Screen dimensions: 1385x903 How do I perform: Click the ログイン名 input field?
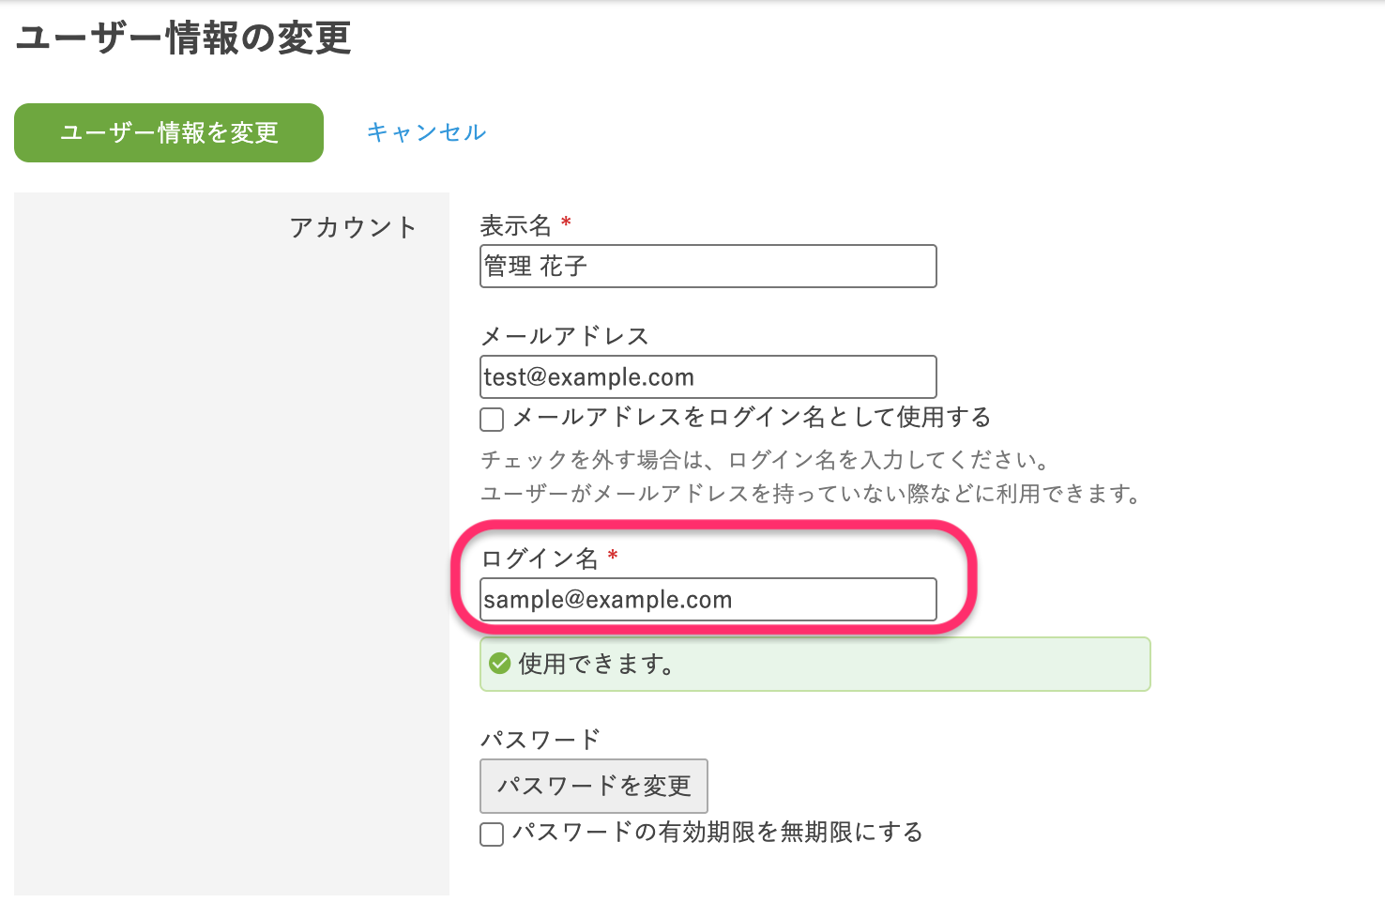pyautogui.click(x=708, y=600)
